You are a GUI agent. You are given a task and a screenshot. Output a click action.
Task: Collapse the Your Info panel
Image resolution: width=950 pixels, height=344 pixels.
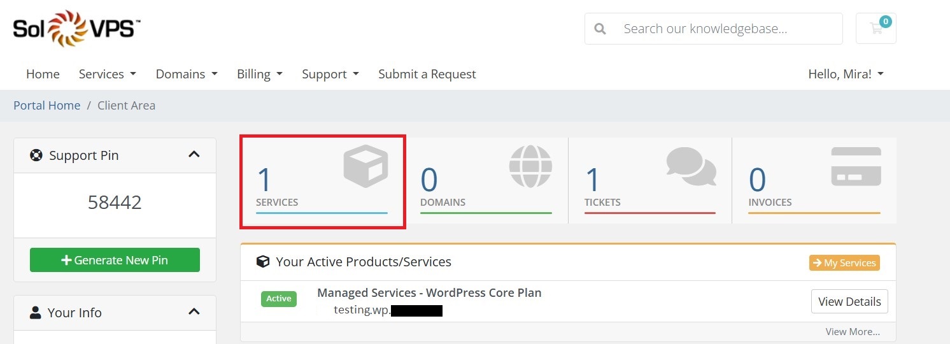click(x=194, y=311)
